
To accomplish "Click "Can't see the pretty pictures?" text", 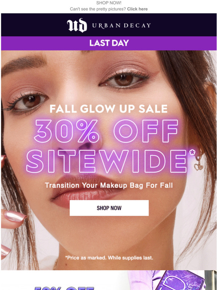I will 98,9.
